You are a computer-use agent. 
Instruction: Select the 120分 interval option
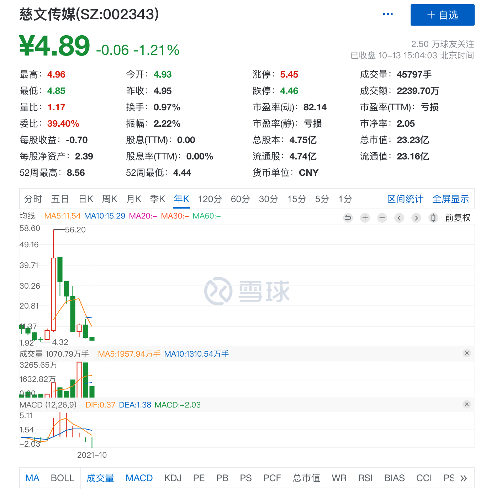[210, 199]
